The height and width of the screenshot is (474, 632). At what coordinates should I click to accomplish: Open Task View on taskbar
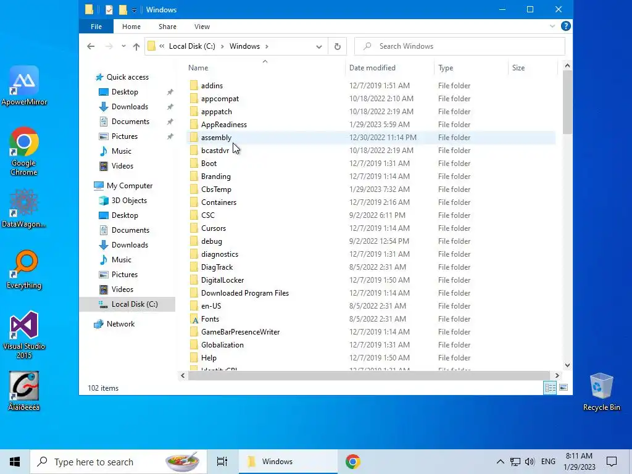click(x=222, y=462)
